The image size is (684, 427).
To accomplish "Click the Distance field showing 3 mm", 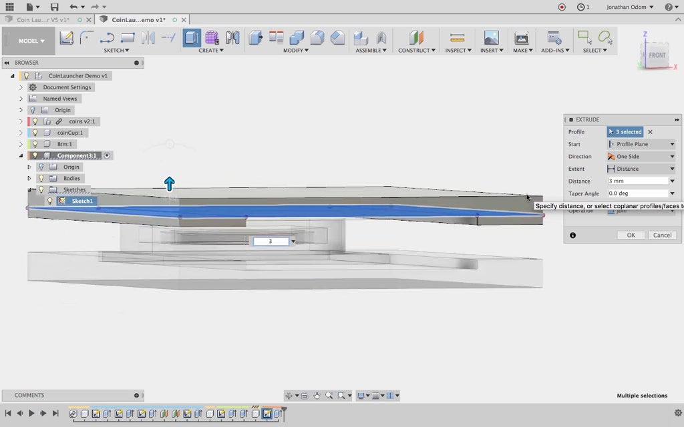I will tap(637, 181).
